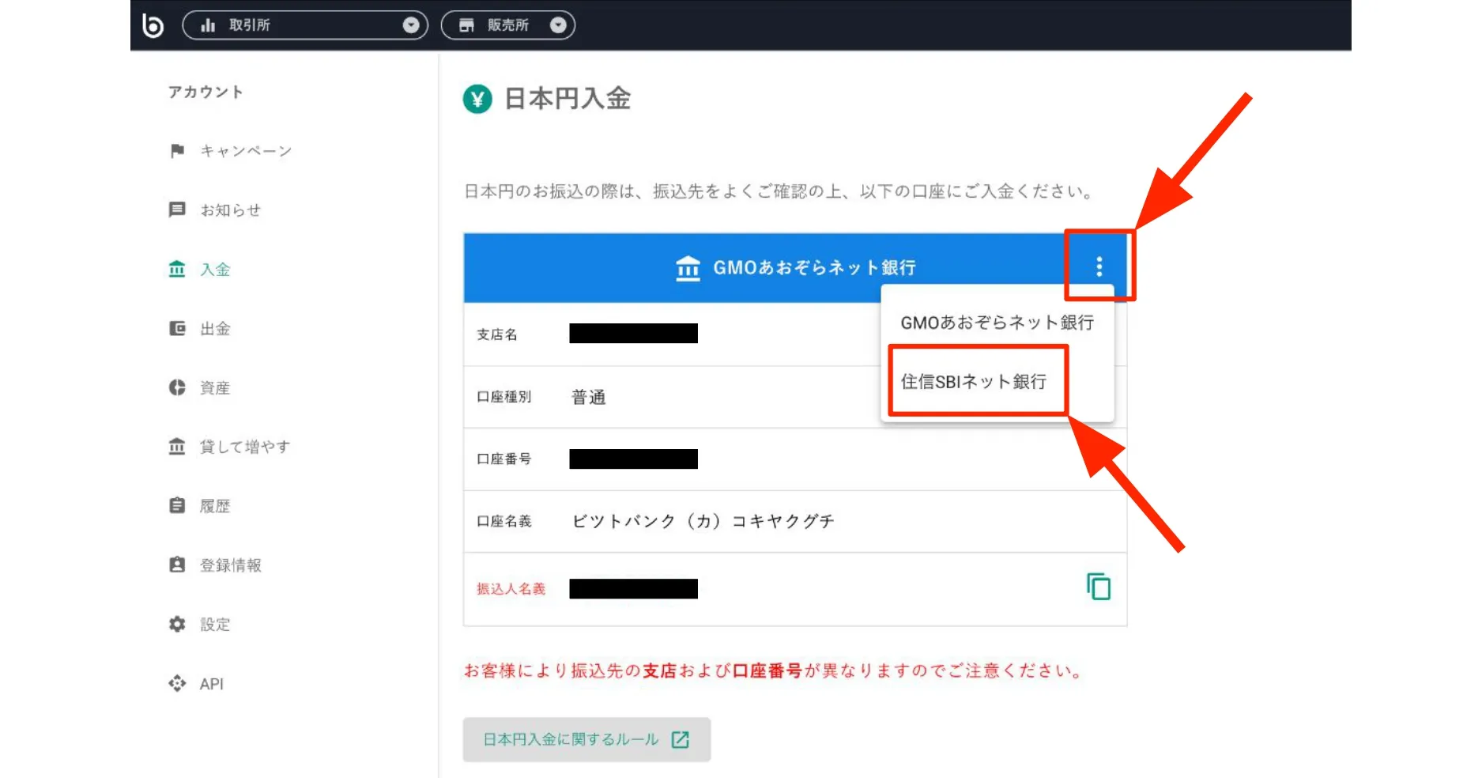Image resolution: width=1482 pixels, height=778 pixels.
Task: Click the bitbank logo in header
Action: point(153,25)
